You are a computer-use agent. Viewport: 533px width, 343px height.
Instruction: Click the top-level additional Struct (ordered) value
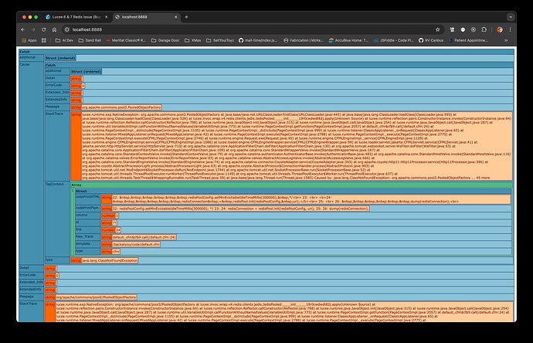[60, 58]
